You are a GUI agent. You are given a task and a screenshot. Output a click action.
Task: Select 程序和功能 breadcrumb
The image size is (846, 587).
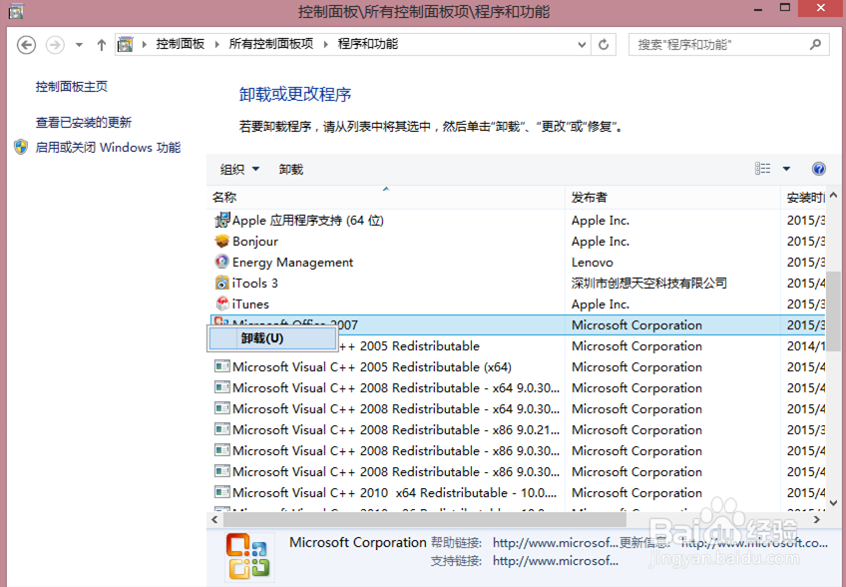[368, 44]
